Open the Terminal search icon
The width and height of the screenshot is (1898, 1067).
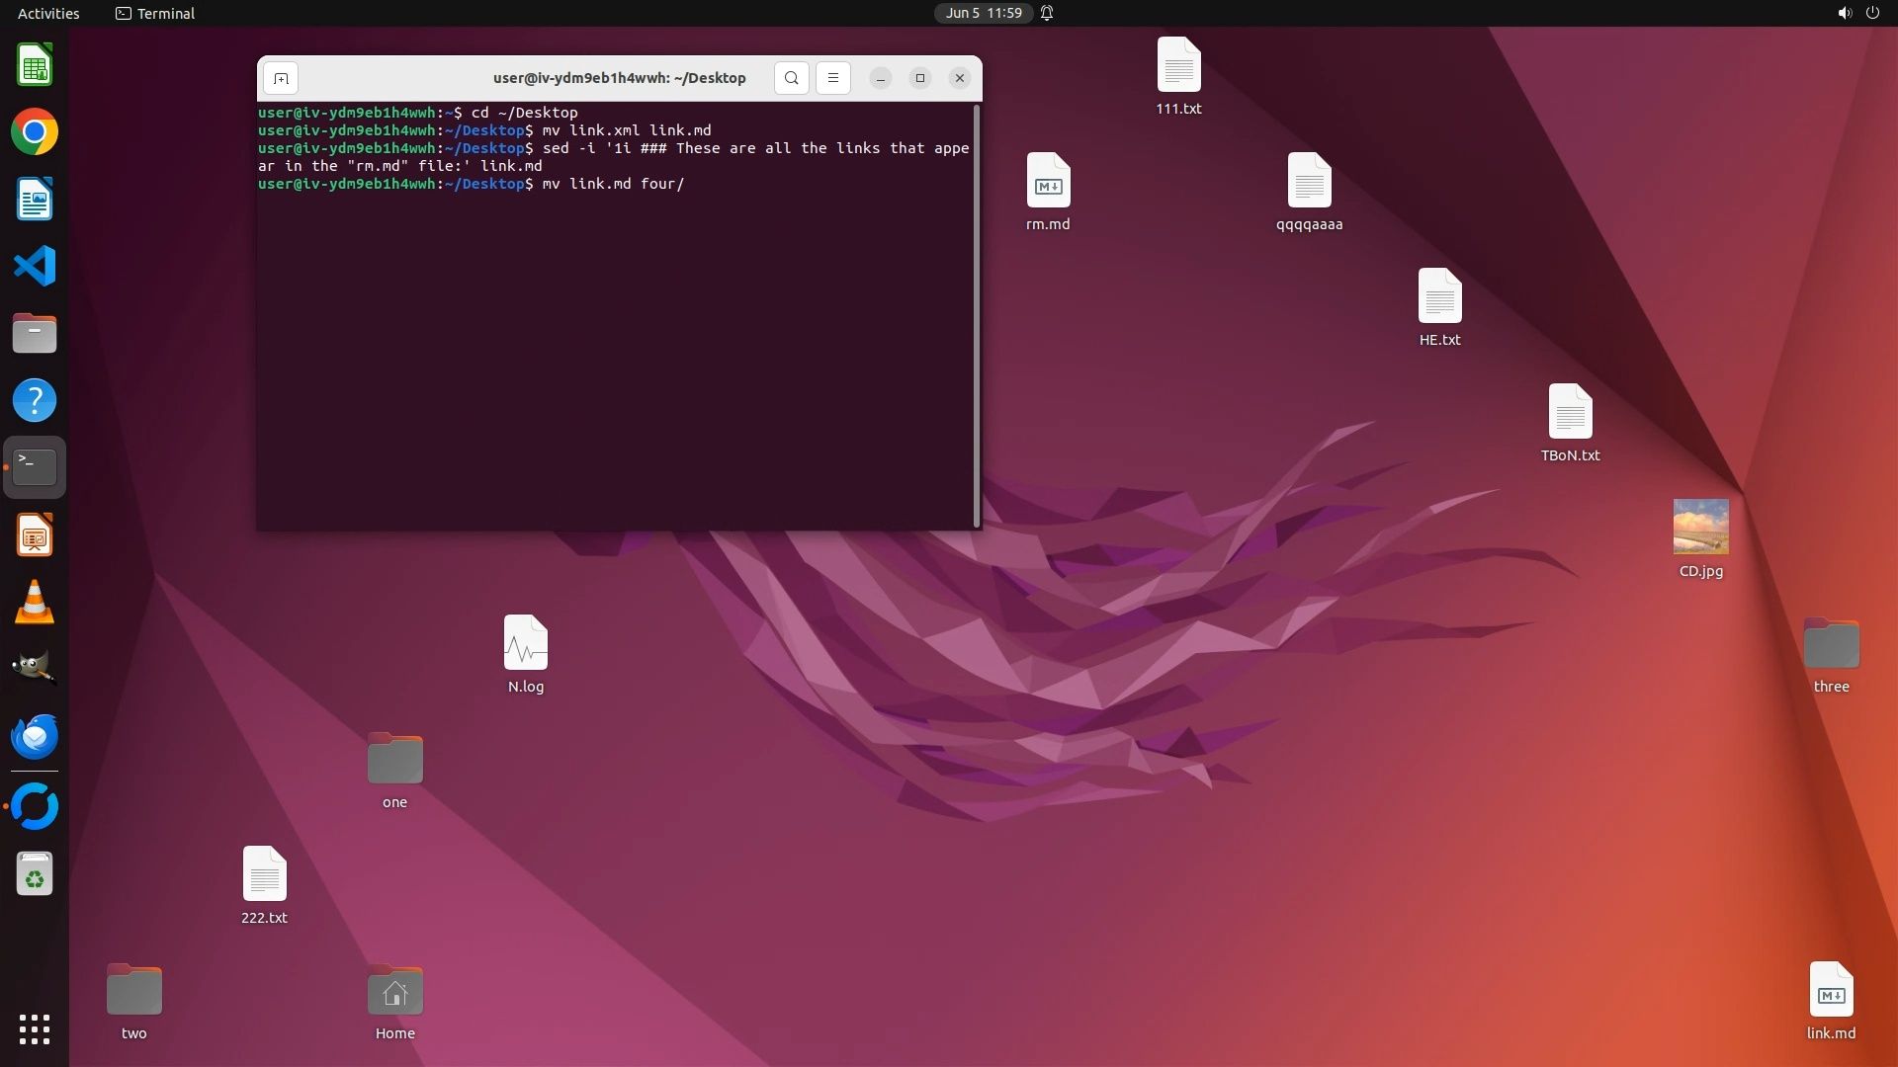[x=791, y=78]
